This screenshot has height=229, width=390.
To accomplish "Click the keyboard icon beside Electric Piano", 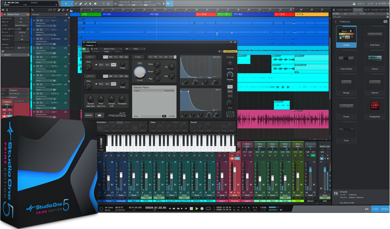I will 28,14.
